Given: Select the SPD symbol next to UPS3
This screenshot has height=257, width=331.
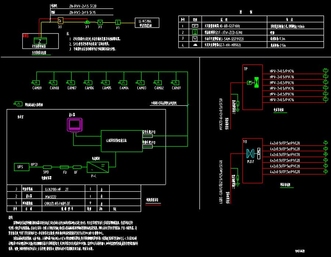Looking at the screenshot, I should pos(47,167).
